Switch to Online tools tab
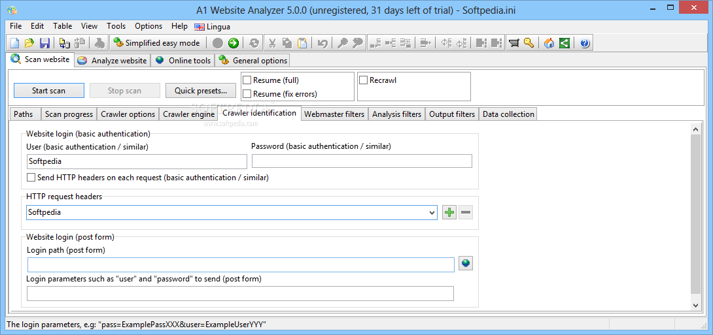713x335 pixels. tap(184, 61)
